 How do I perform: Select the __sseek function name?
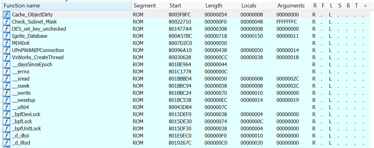[21, 86]
